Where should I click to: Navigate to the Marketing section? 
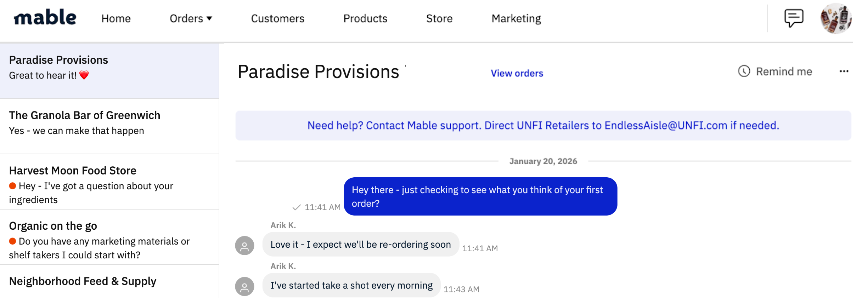tap(516, 18)
